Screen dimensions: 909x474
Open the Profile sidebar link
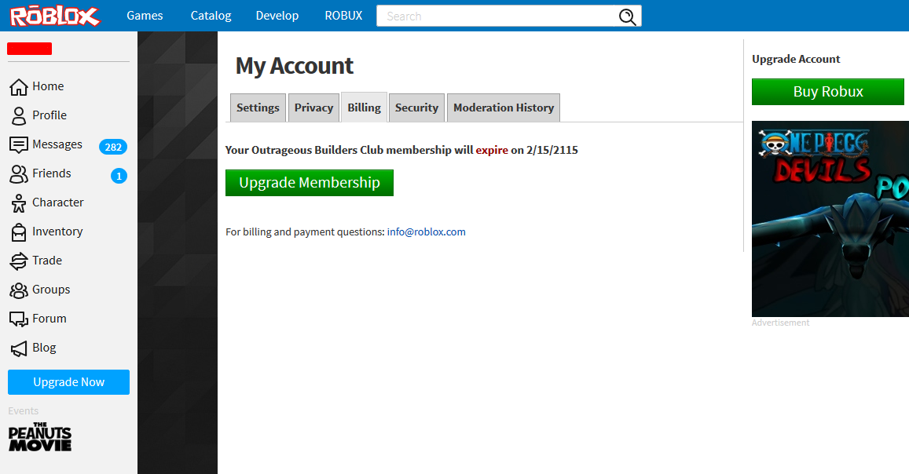click(49, 115)
